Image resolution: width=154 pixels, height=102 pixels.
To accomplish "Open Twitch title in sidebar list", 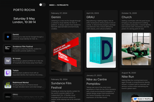I will click(x=15, y=71).
